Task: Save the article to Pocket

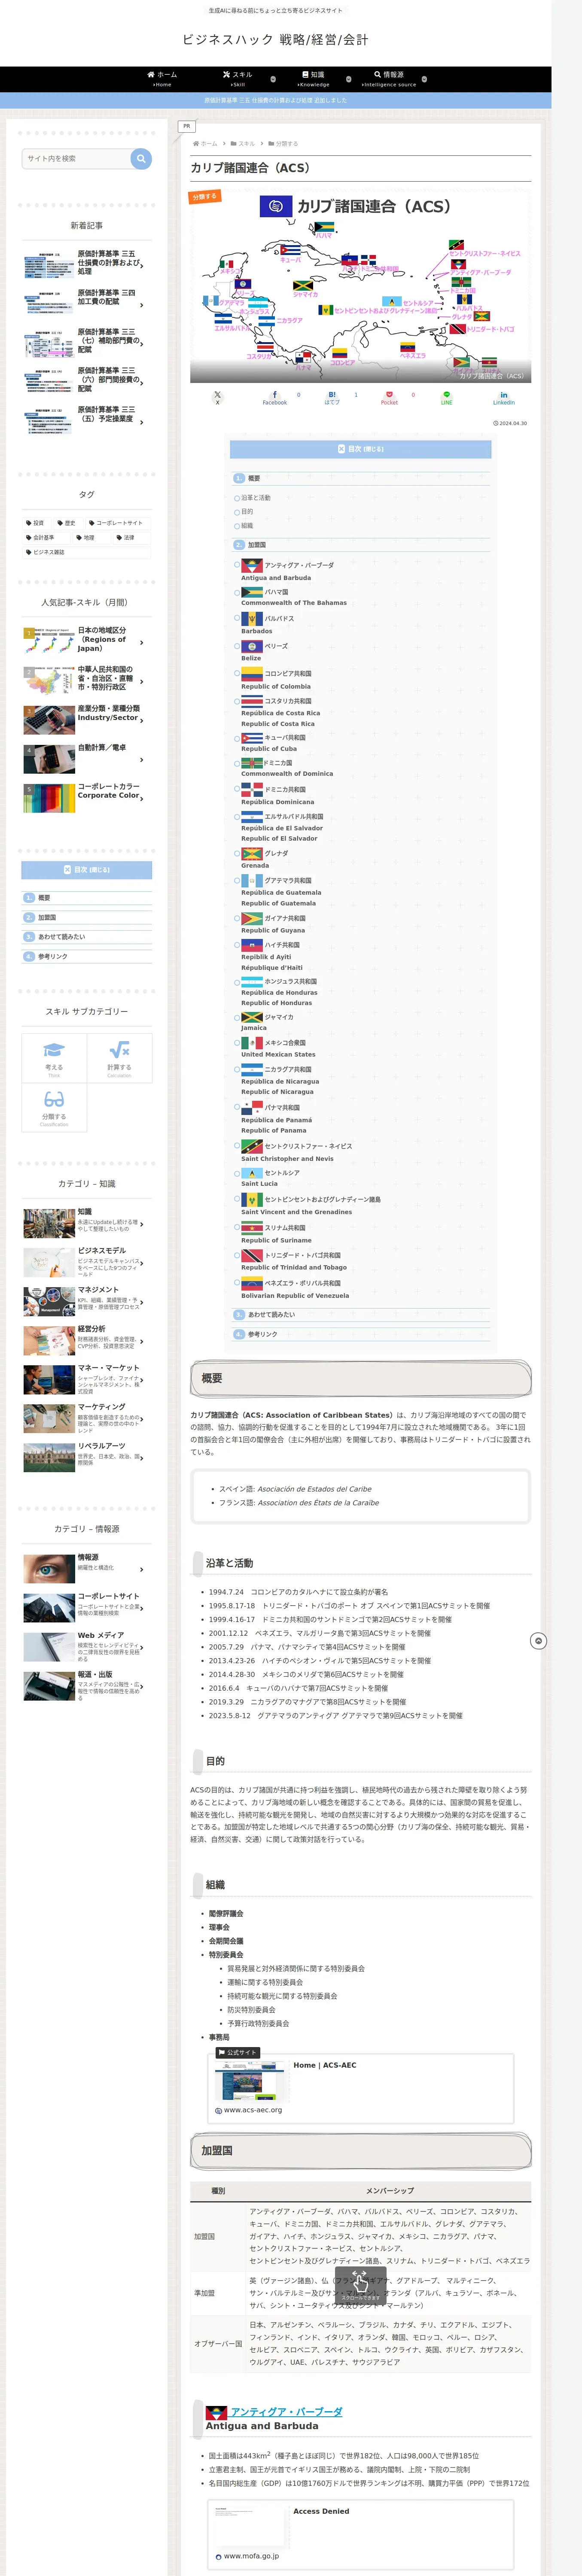Action: pos(389,398)
